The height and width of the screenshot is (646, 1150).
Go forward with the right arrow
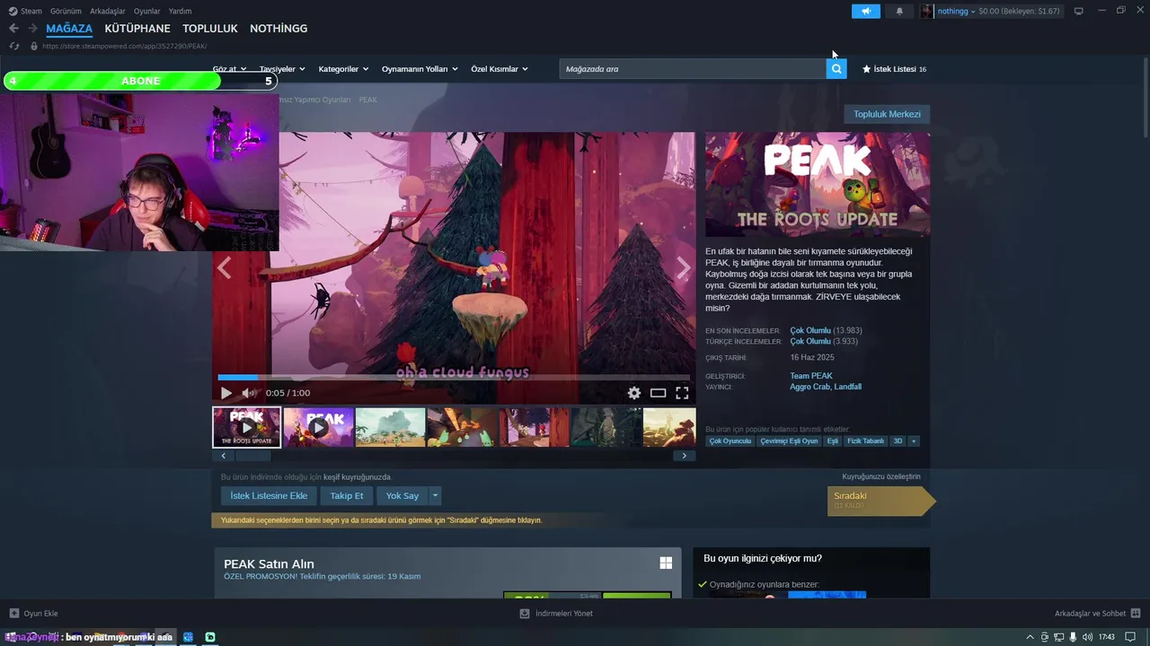(32, 29)
